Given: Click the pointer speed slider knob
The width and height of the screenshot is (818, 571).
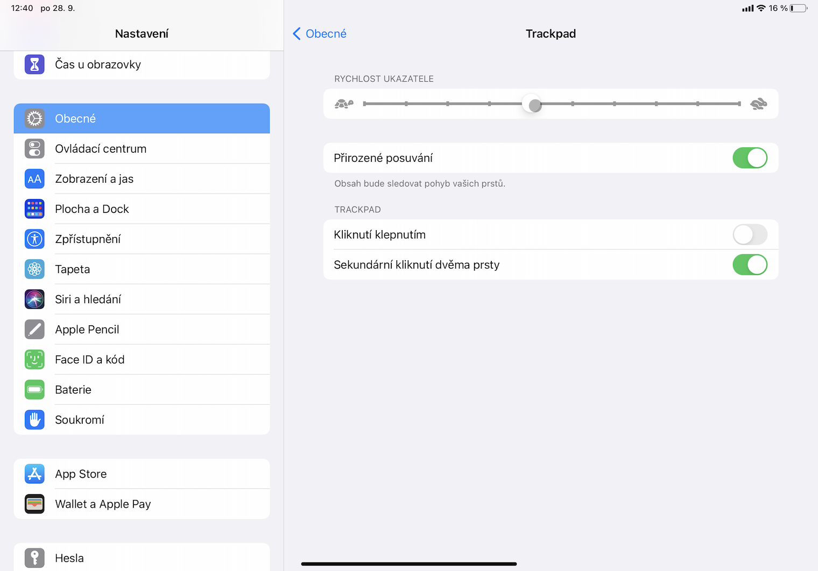Looking at the screenshot, I should tap(534, 104).
